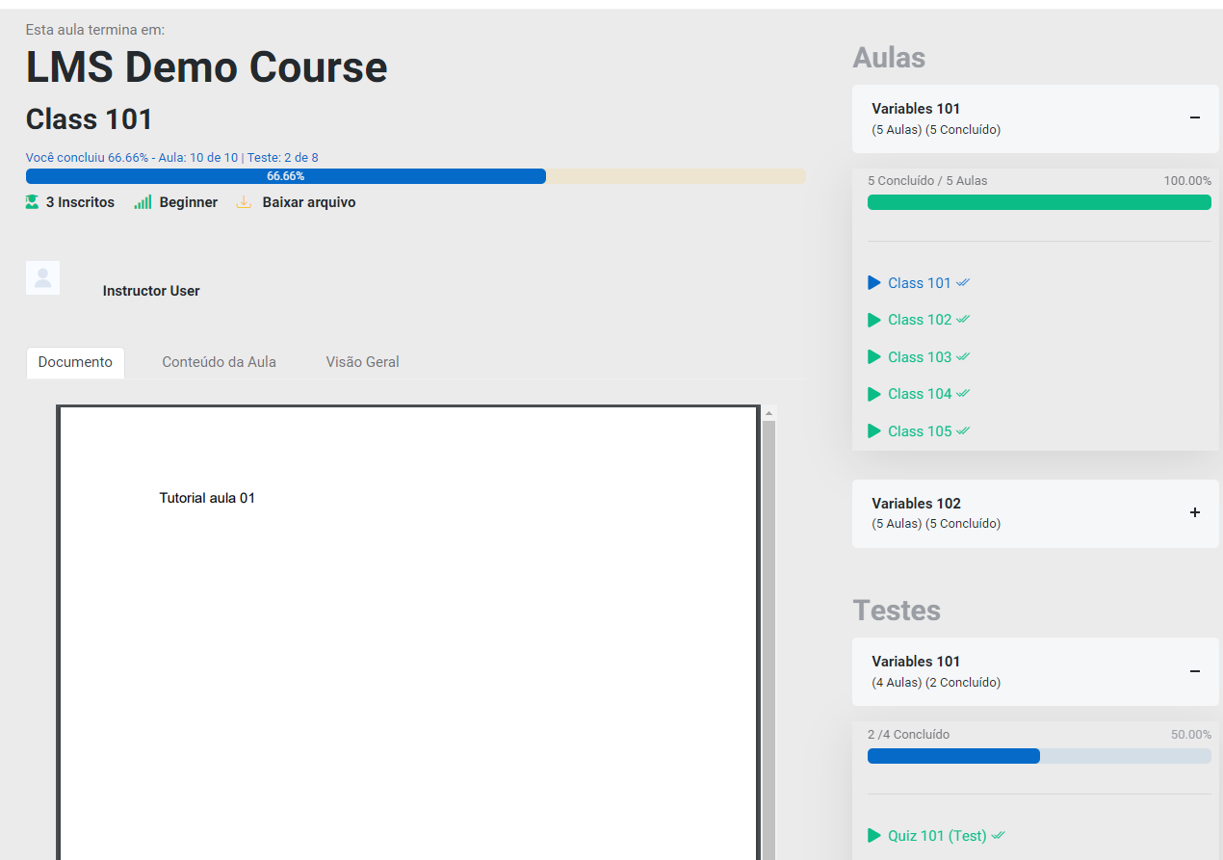This screenshot has height=860, width=1223.
Task: Click the document viewer vertical scrollbar
Action: click(x=768, y=626)
